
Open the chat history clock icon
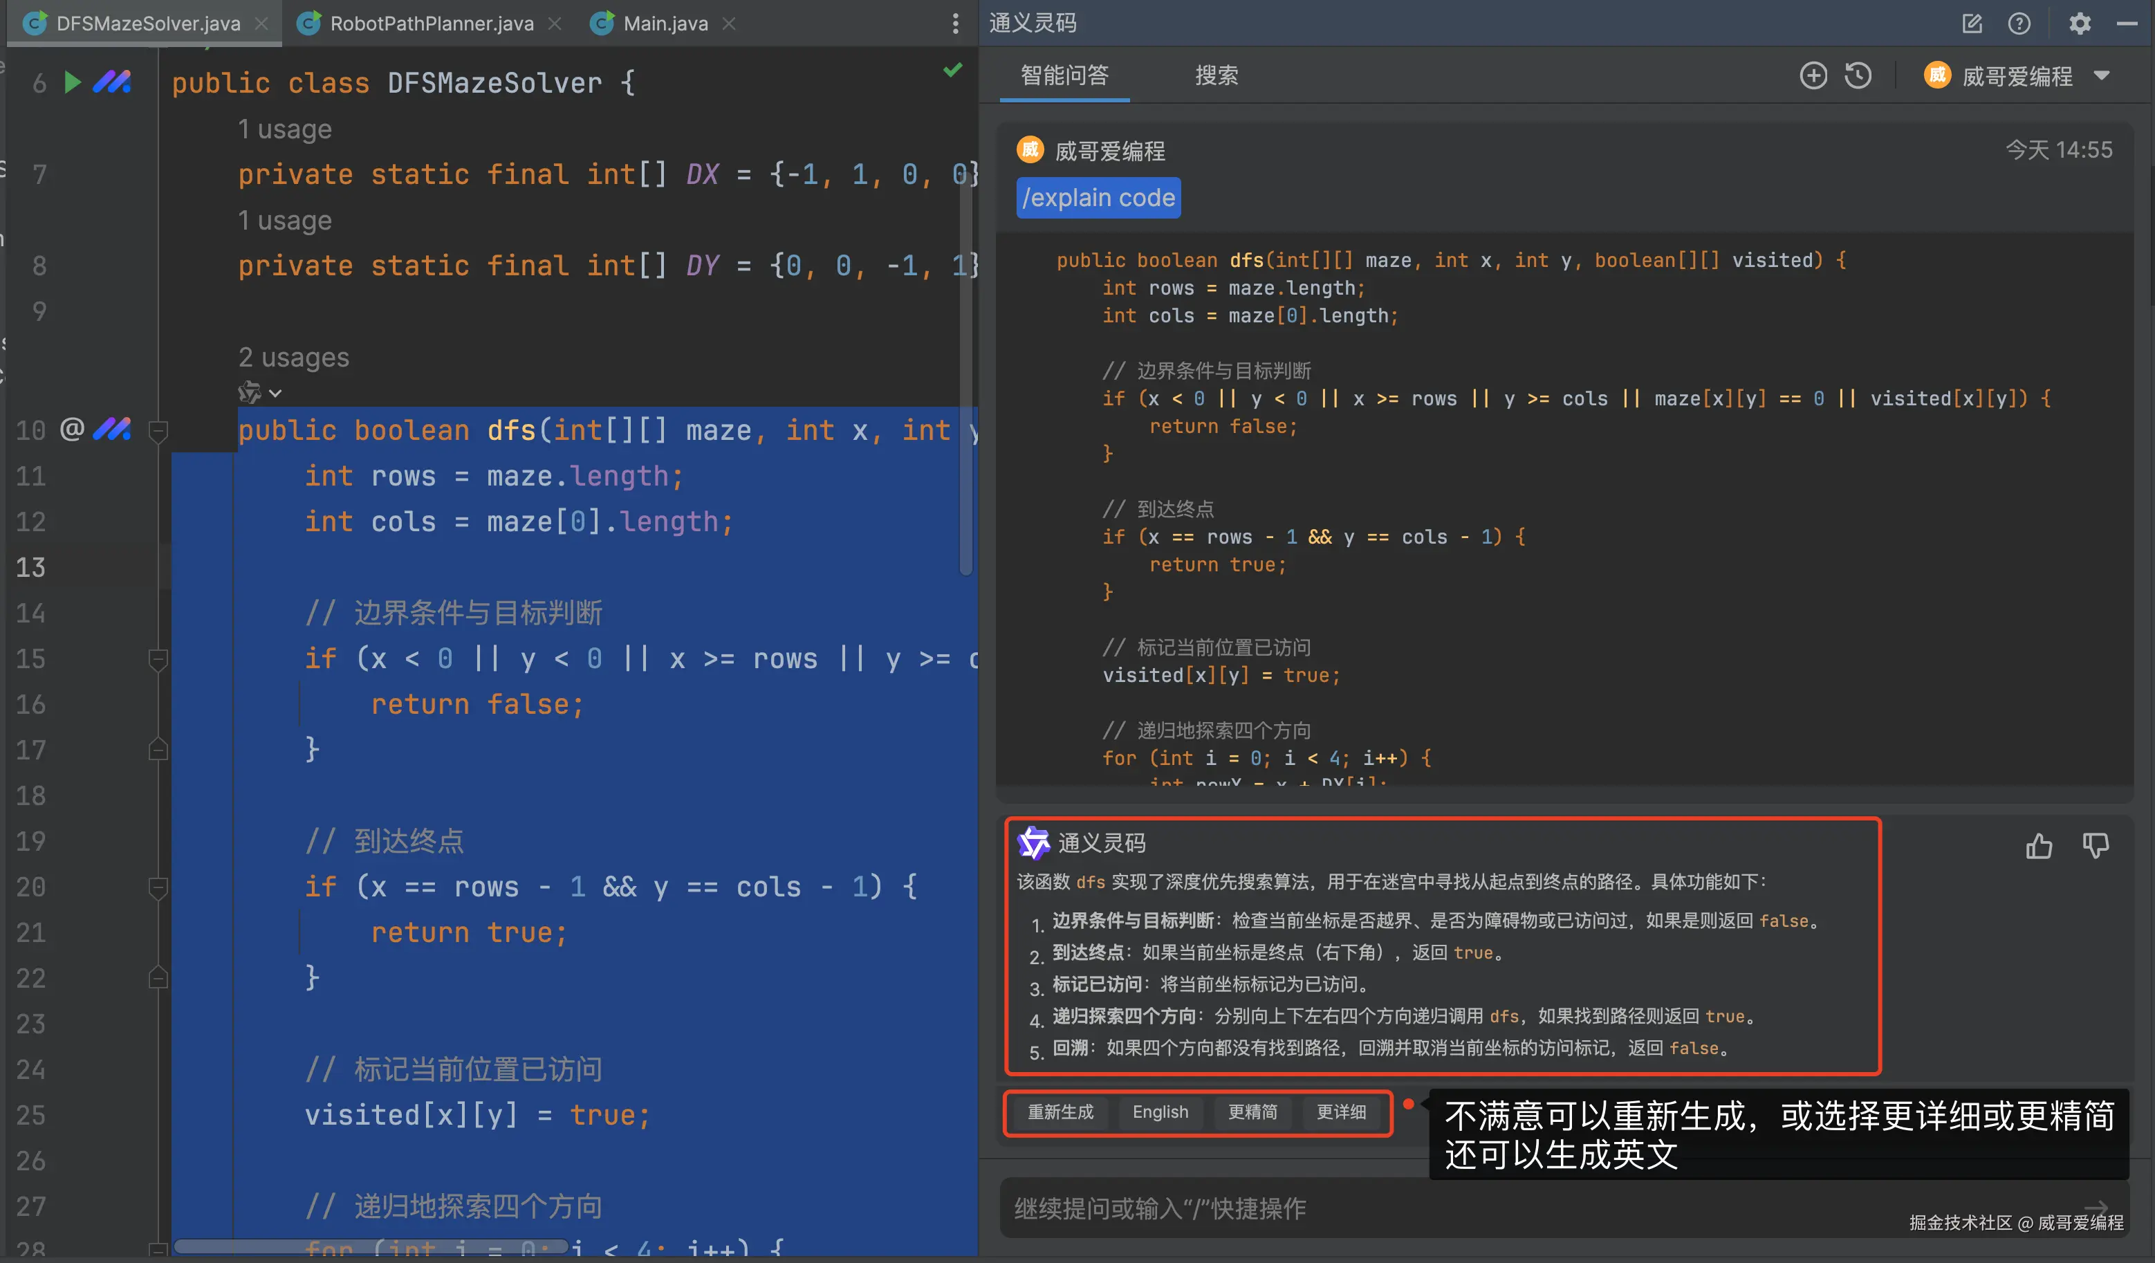[x=1858, y=76]
